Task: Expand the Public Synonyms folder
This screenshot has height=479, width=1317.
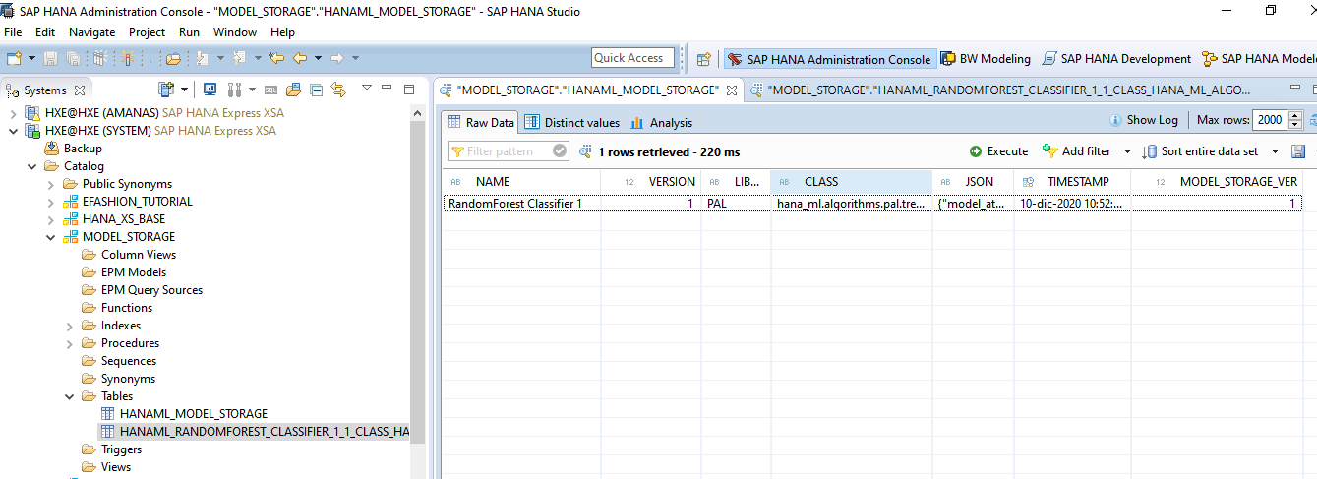Action: pos(51,184)
